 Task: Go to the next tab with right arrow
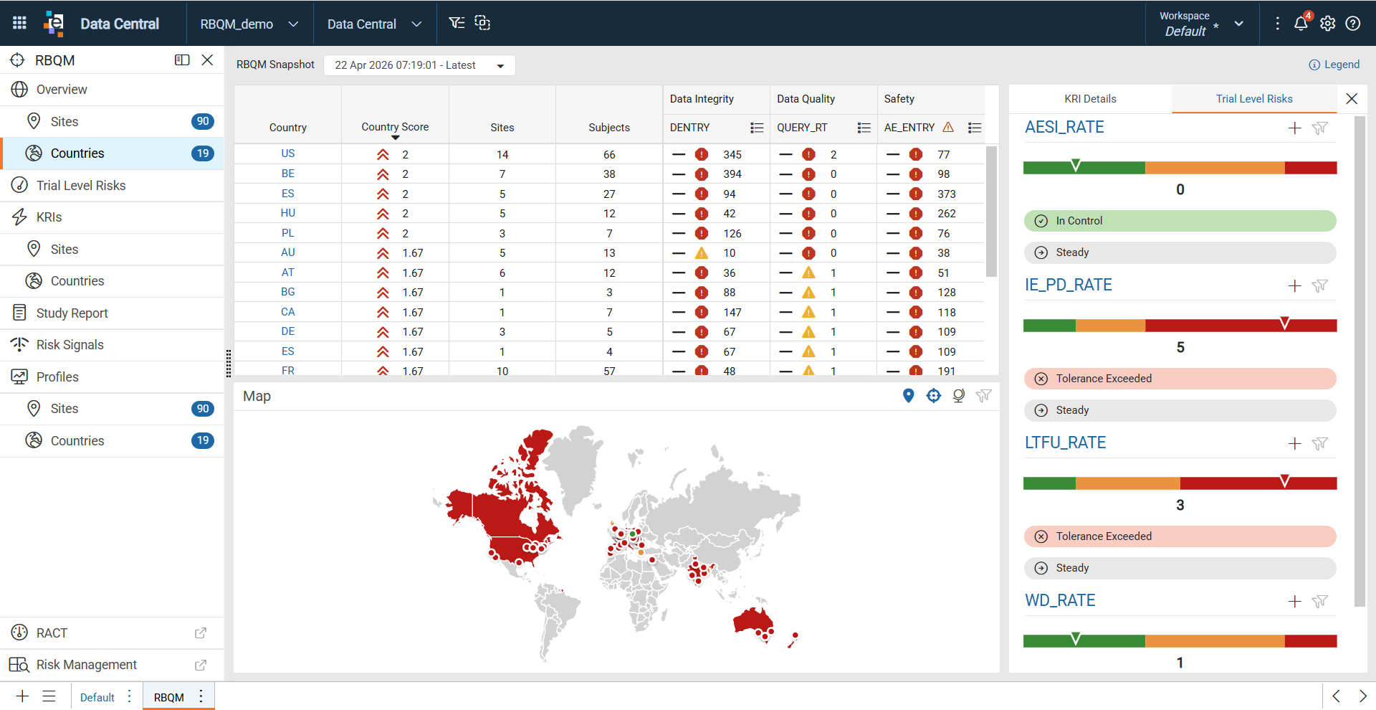1363,696
